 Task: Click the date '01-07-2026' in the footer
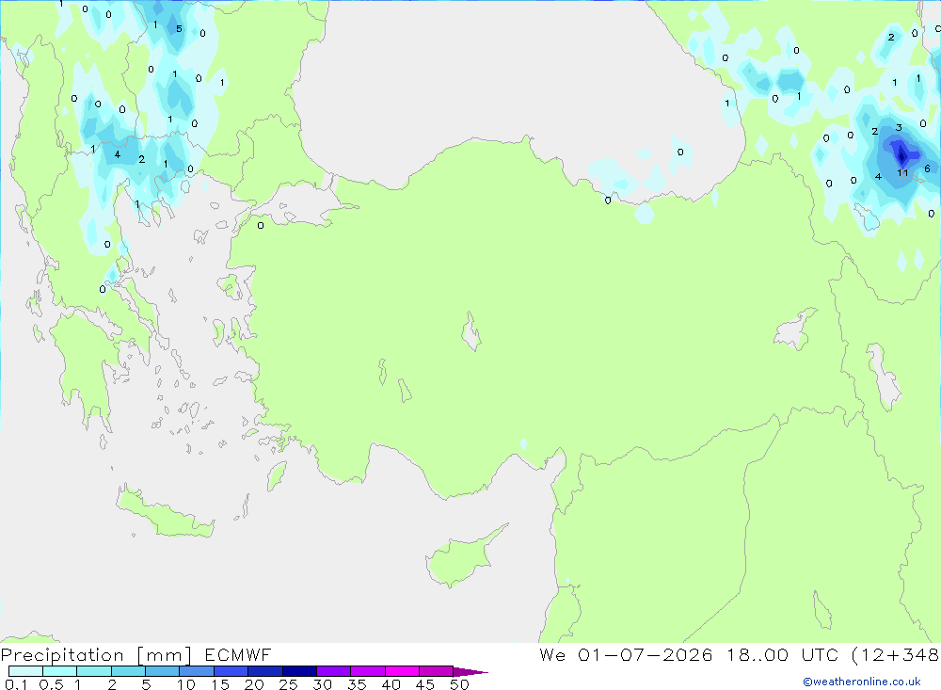[x=646, y=654]
